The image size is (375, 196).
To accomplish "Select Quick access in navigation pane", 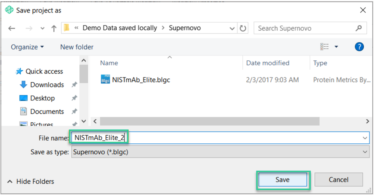I will [44, 71].
